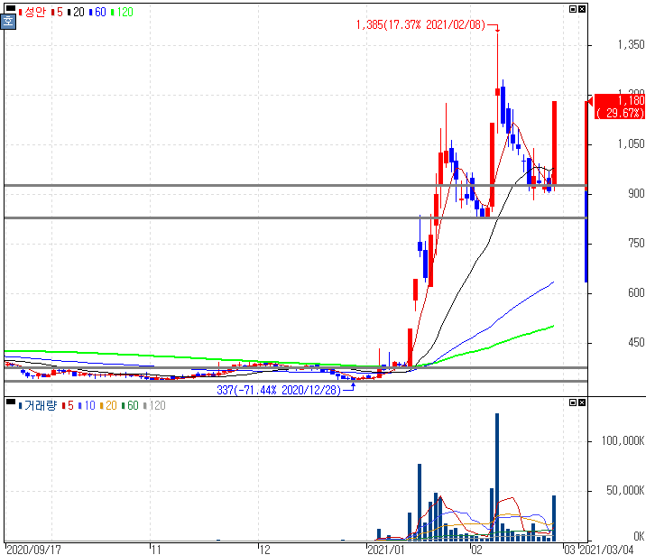646x555 pixels.
Task: Click the 750 price axis label
Action: coord(636,243)
